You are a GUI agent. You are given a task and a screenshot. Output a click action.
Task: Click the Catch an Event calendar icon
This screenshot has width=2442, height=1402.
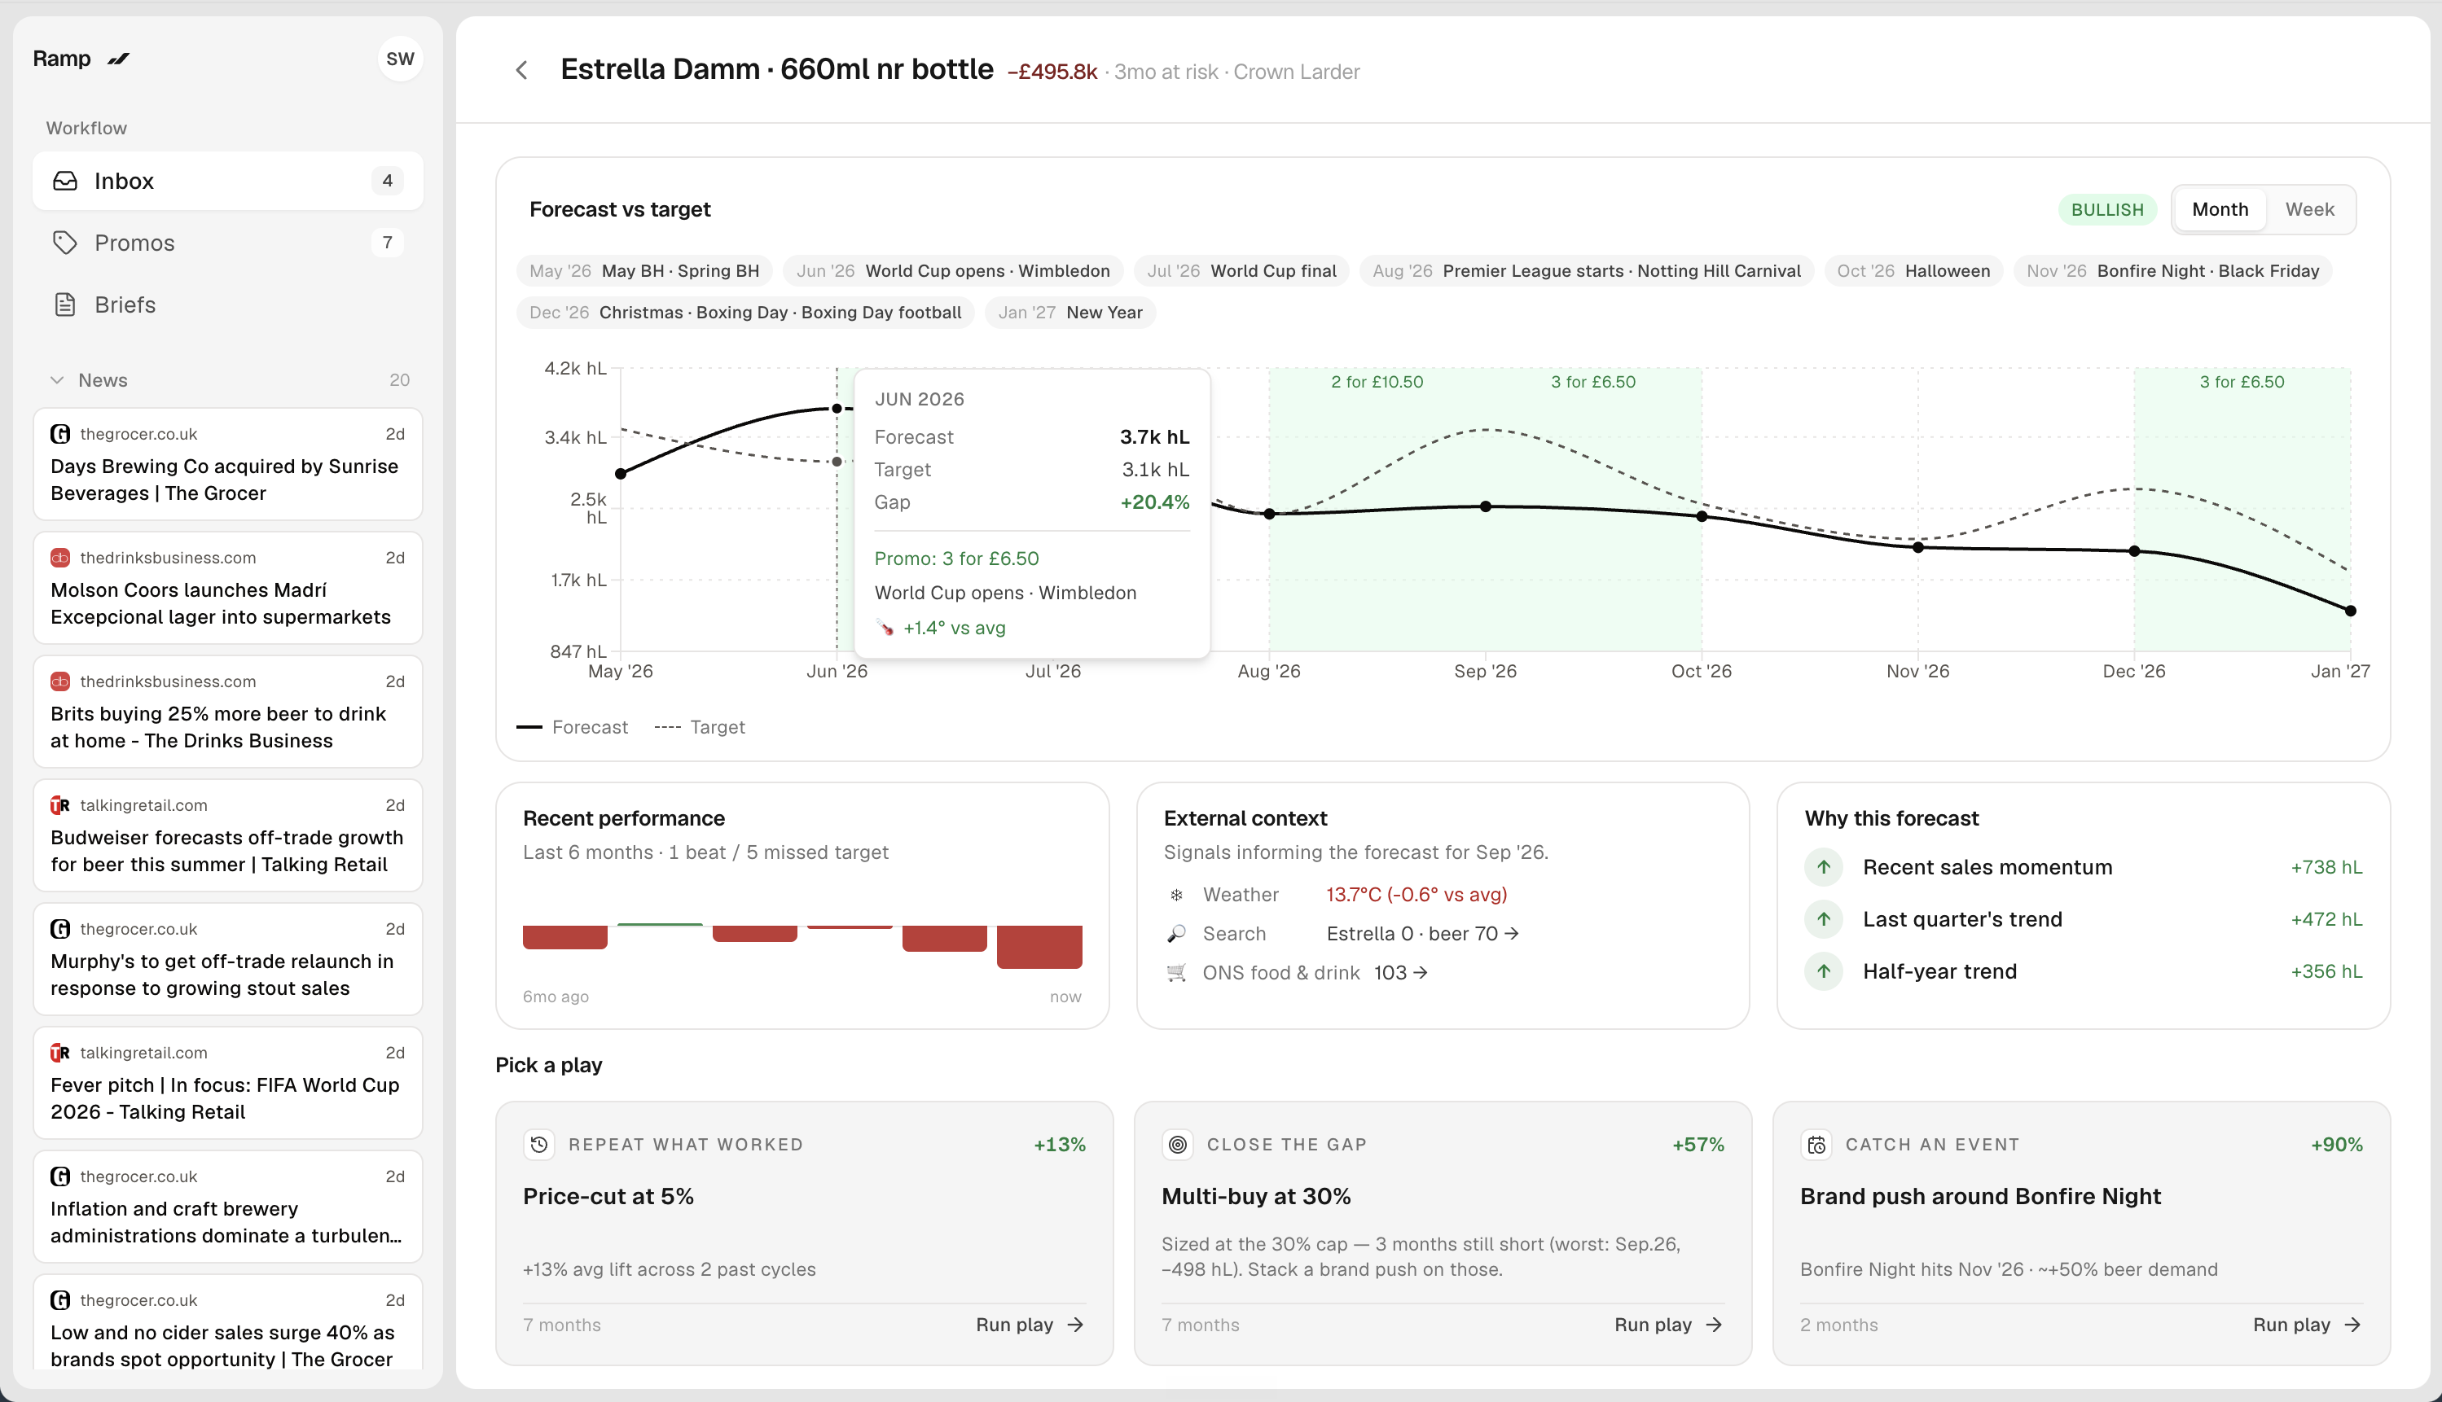(x=1816, y=1144)
